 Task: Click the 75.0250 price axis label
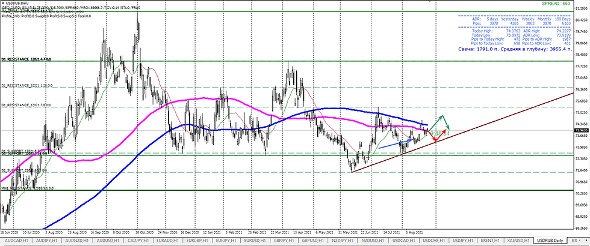pos(580,113)
